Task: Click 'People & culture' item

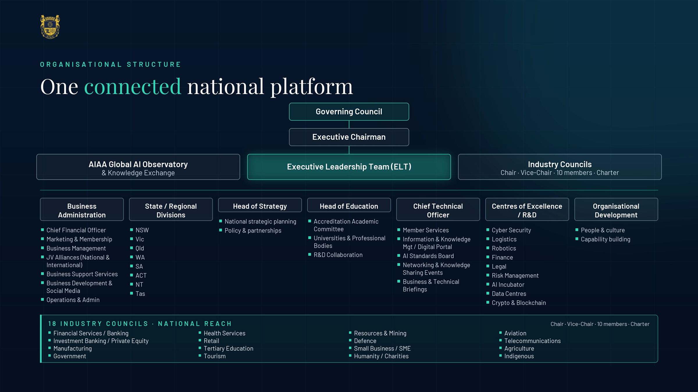Action: point(603,230)
